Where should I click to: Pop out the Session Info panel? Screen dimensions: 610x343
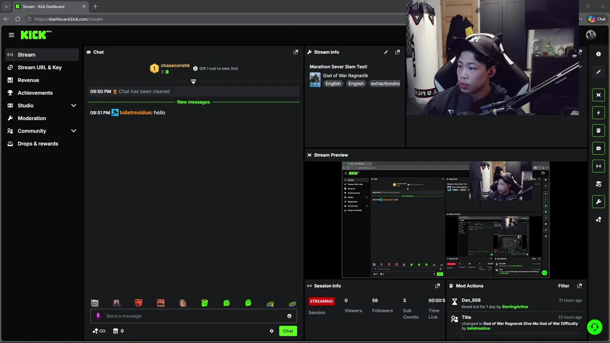point(437,286)
